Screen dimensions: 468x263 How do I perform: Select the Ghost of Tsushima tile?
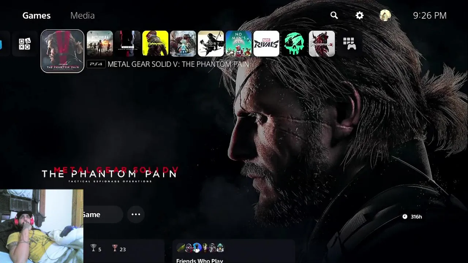[x=211, y=44]
